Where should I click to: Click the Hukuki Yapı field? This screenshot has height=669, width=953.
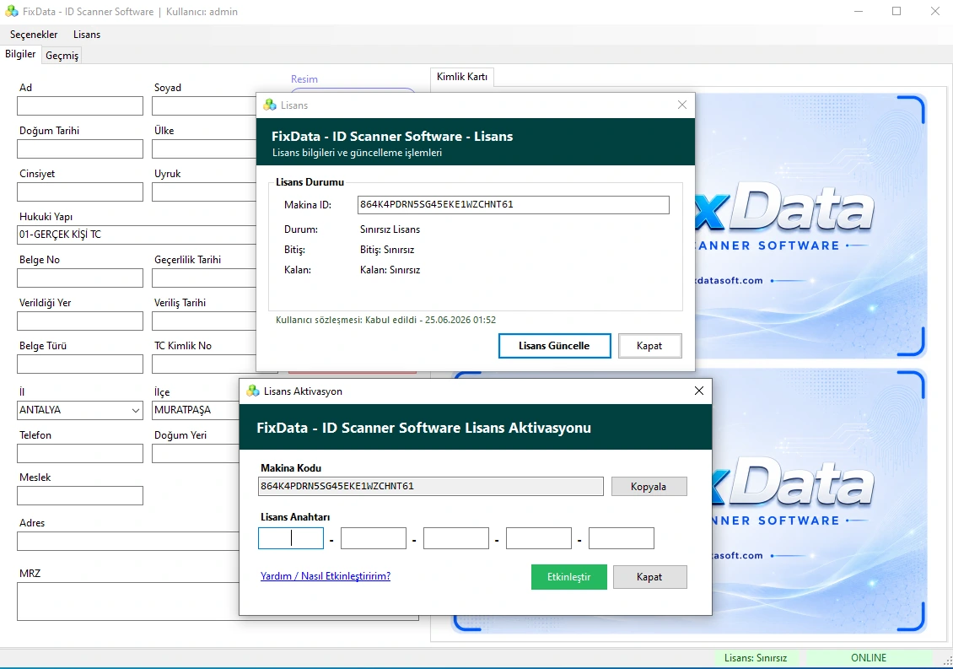click(x=137, y=235)
